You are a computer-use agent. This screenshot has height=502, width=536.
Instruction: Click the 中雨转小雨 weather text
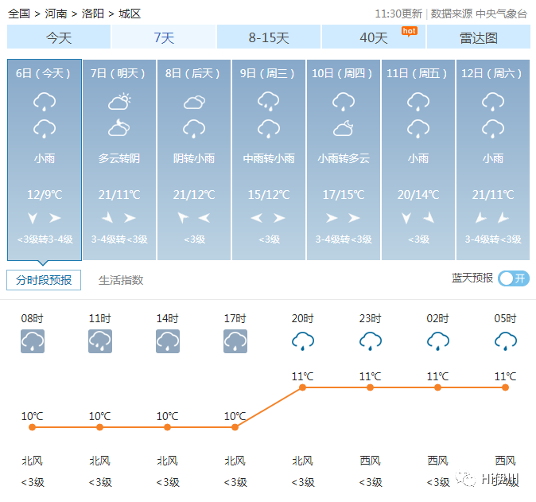269,158
